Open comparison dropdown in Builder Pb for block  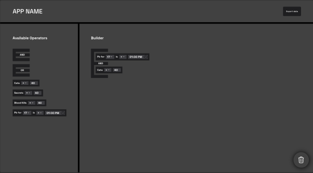click(x=123, y=57)
